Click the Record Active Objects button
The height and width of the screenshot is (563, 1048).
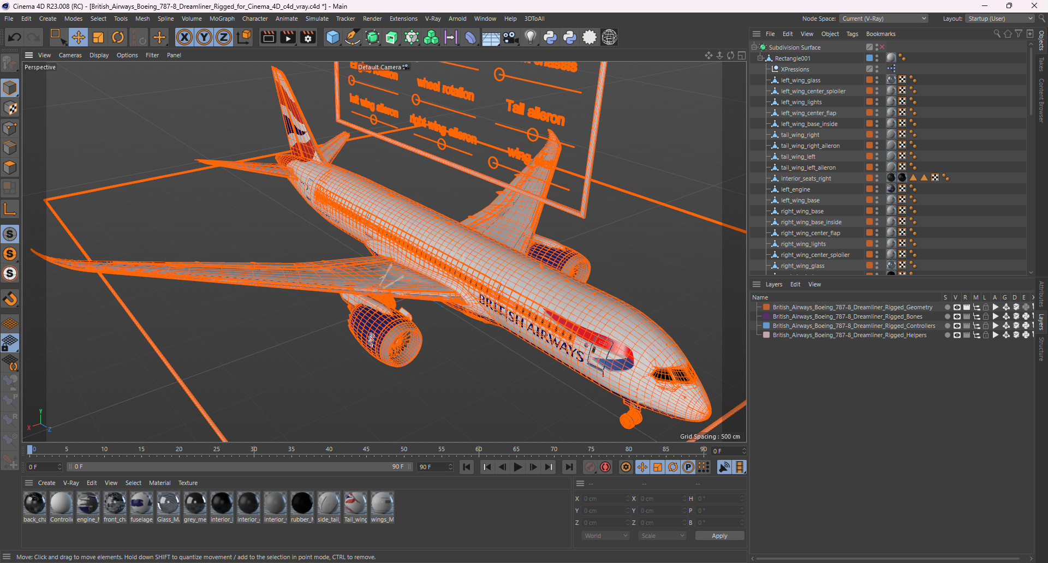[x=590, y=467]
